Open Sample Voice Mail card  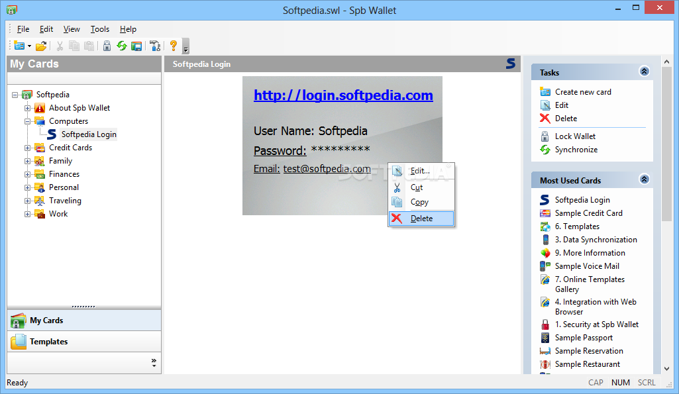coord(587,266)
